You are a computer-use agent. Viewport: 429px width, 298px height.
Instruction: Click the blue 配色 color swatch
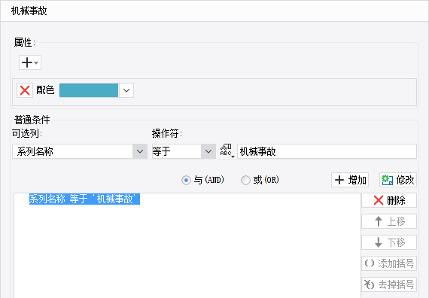89,90
